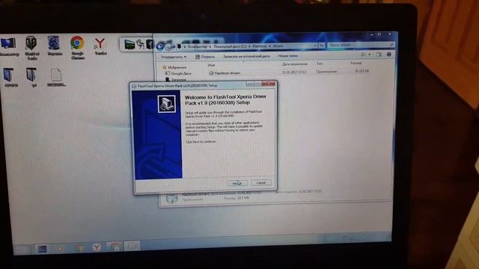Sort by the Type column header
Image resolution: width=479 pixels, height=269 pixels.
320,64
